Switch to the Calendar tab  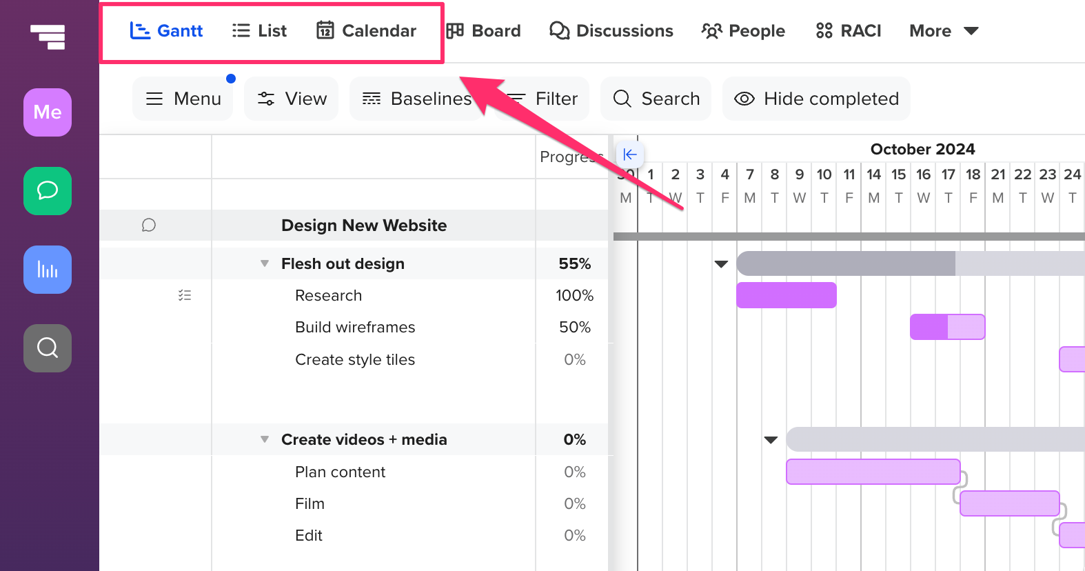366,31
